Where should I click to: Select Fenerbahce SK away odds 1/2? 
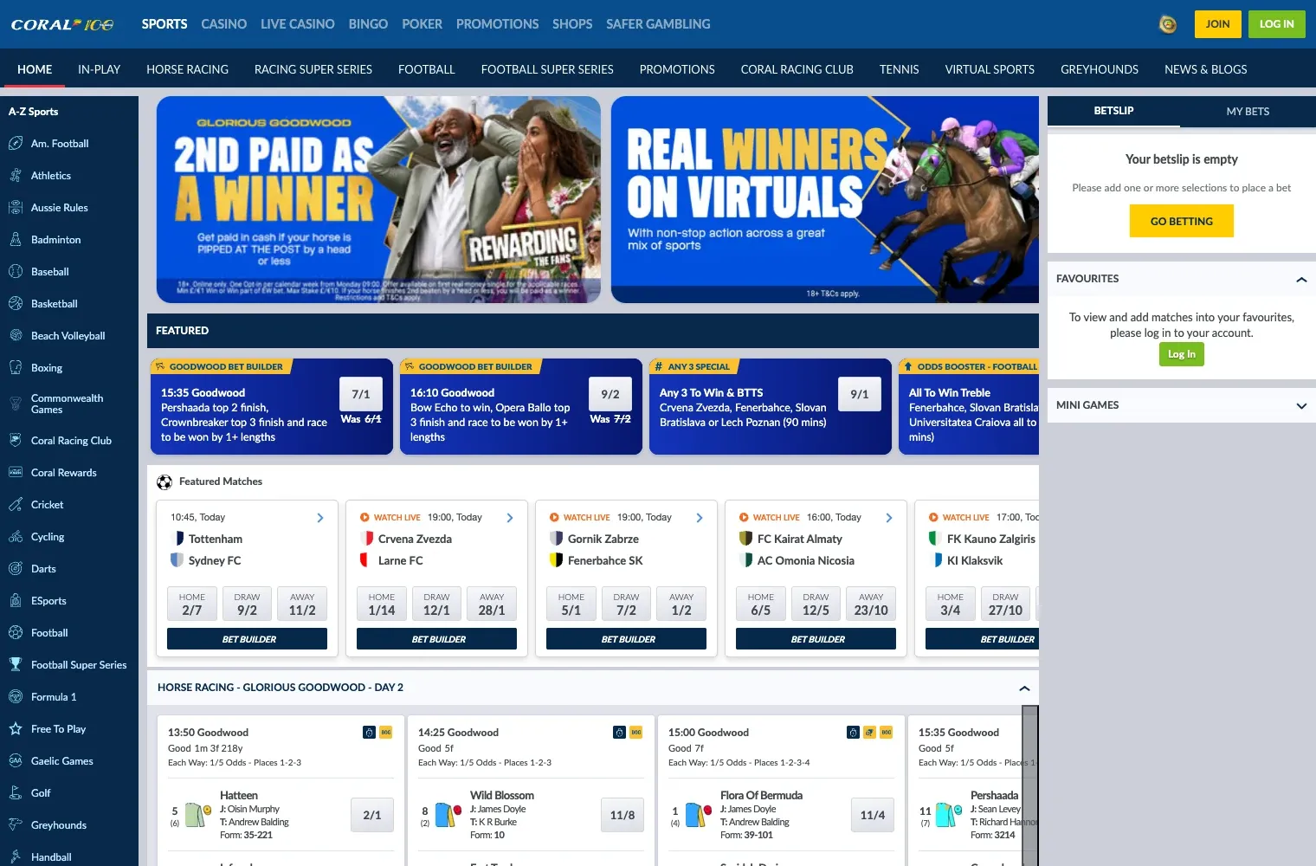click(681, 604)
